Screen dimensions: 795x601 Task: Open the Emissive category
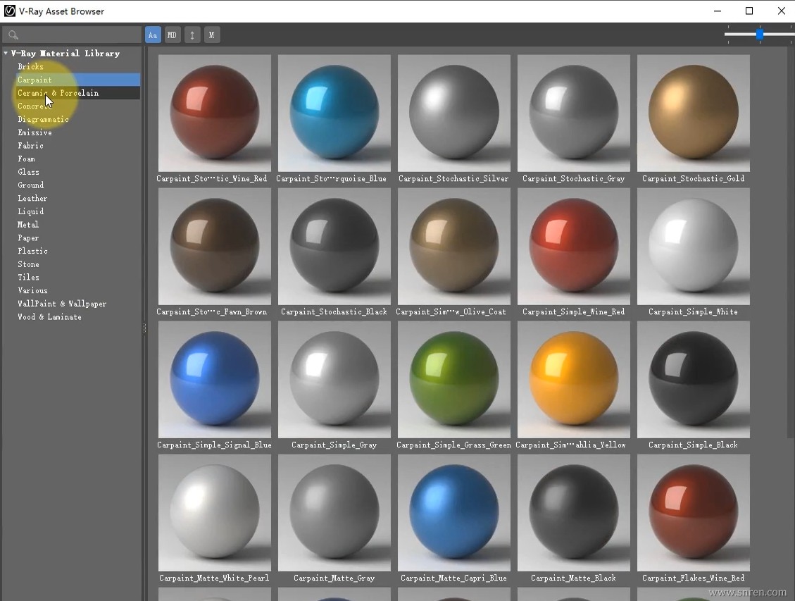click(35, 132)
